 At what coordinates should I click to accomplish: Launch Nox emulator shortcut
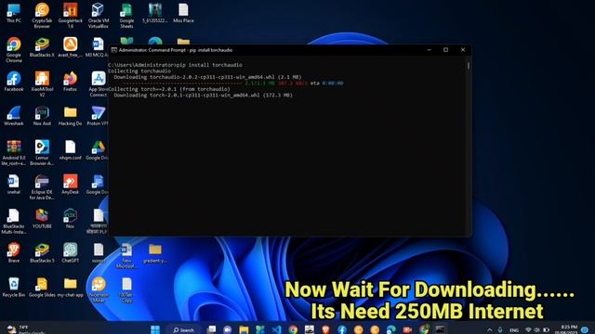point(71,219)
